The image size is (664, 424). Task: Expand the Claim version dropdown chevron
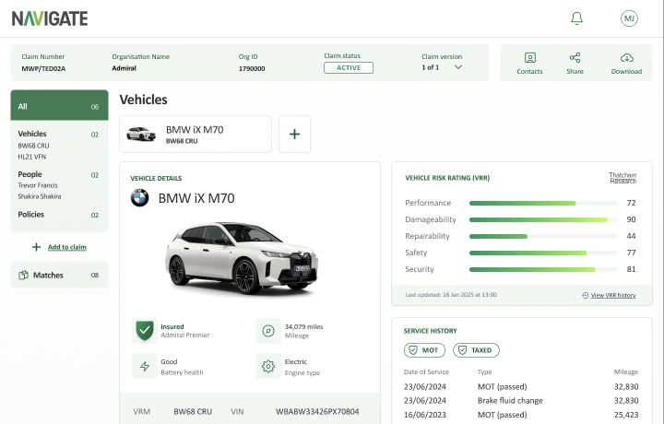tap(458, 67)
